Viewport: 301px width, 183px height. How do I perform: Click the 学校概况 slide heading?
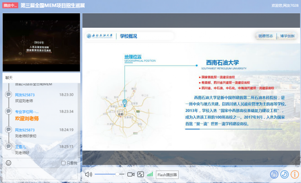coord(128,36)
